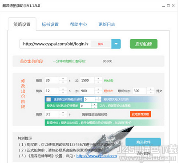Click the 900 increment input field

click(87, 91)
